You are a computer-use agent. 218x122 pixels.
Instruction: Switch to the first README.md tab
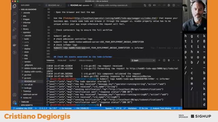coord(54,5)
